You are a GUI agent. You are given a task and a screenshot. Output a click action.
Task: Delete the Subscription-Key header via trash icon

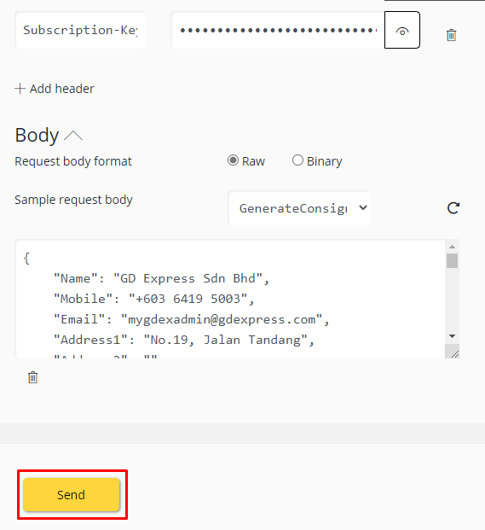[x=451, y=35]
